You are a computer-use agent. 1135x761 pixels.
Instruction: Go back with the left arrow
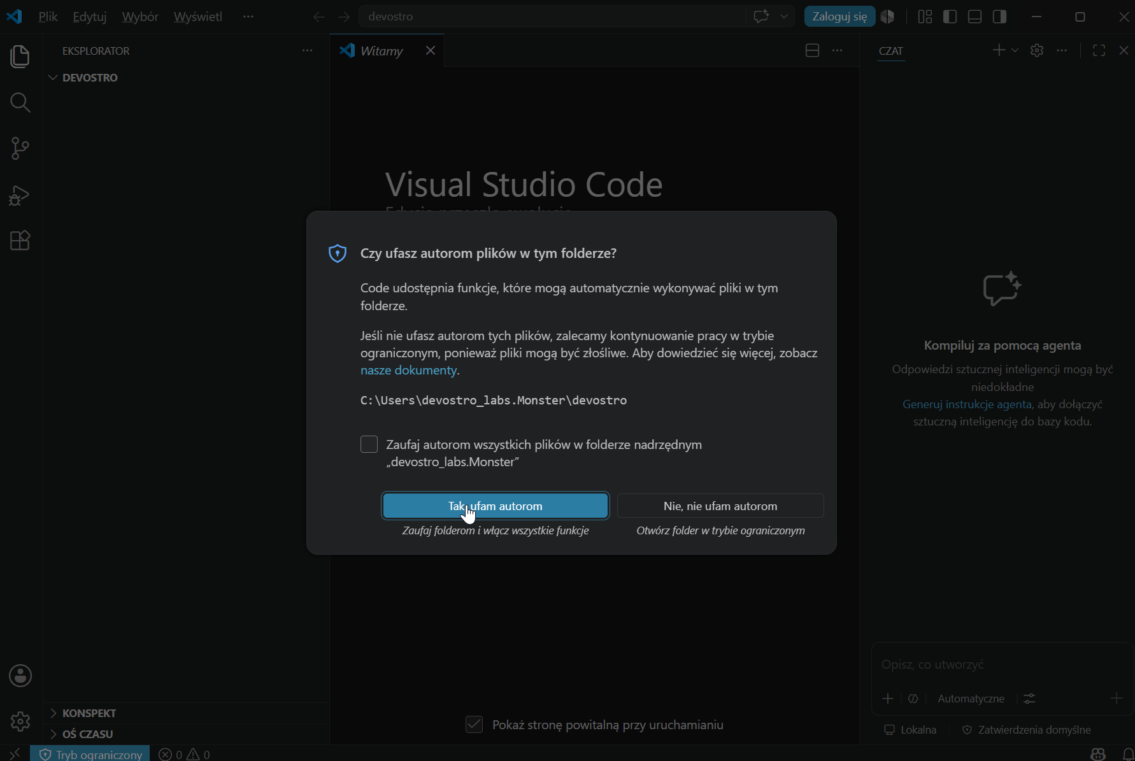pos(319,17)
